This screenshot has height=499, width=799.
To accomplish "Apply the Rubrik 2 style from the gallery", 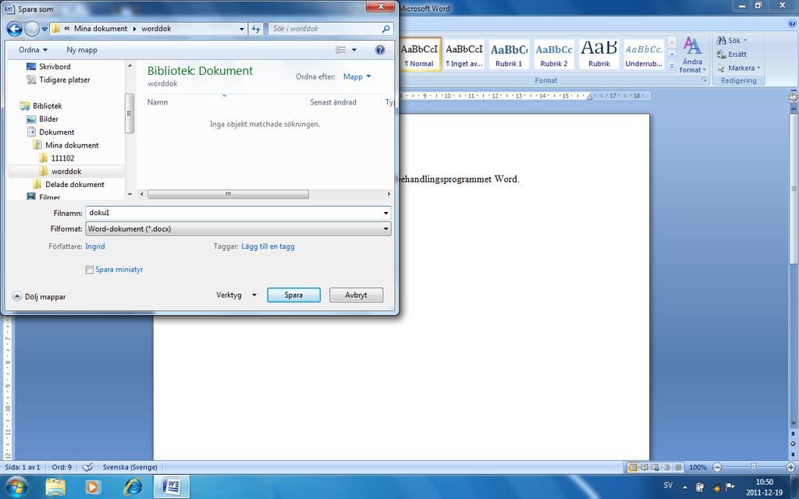I will coord(554,55).
